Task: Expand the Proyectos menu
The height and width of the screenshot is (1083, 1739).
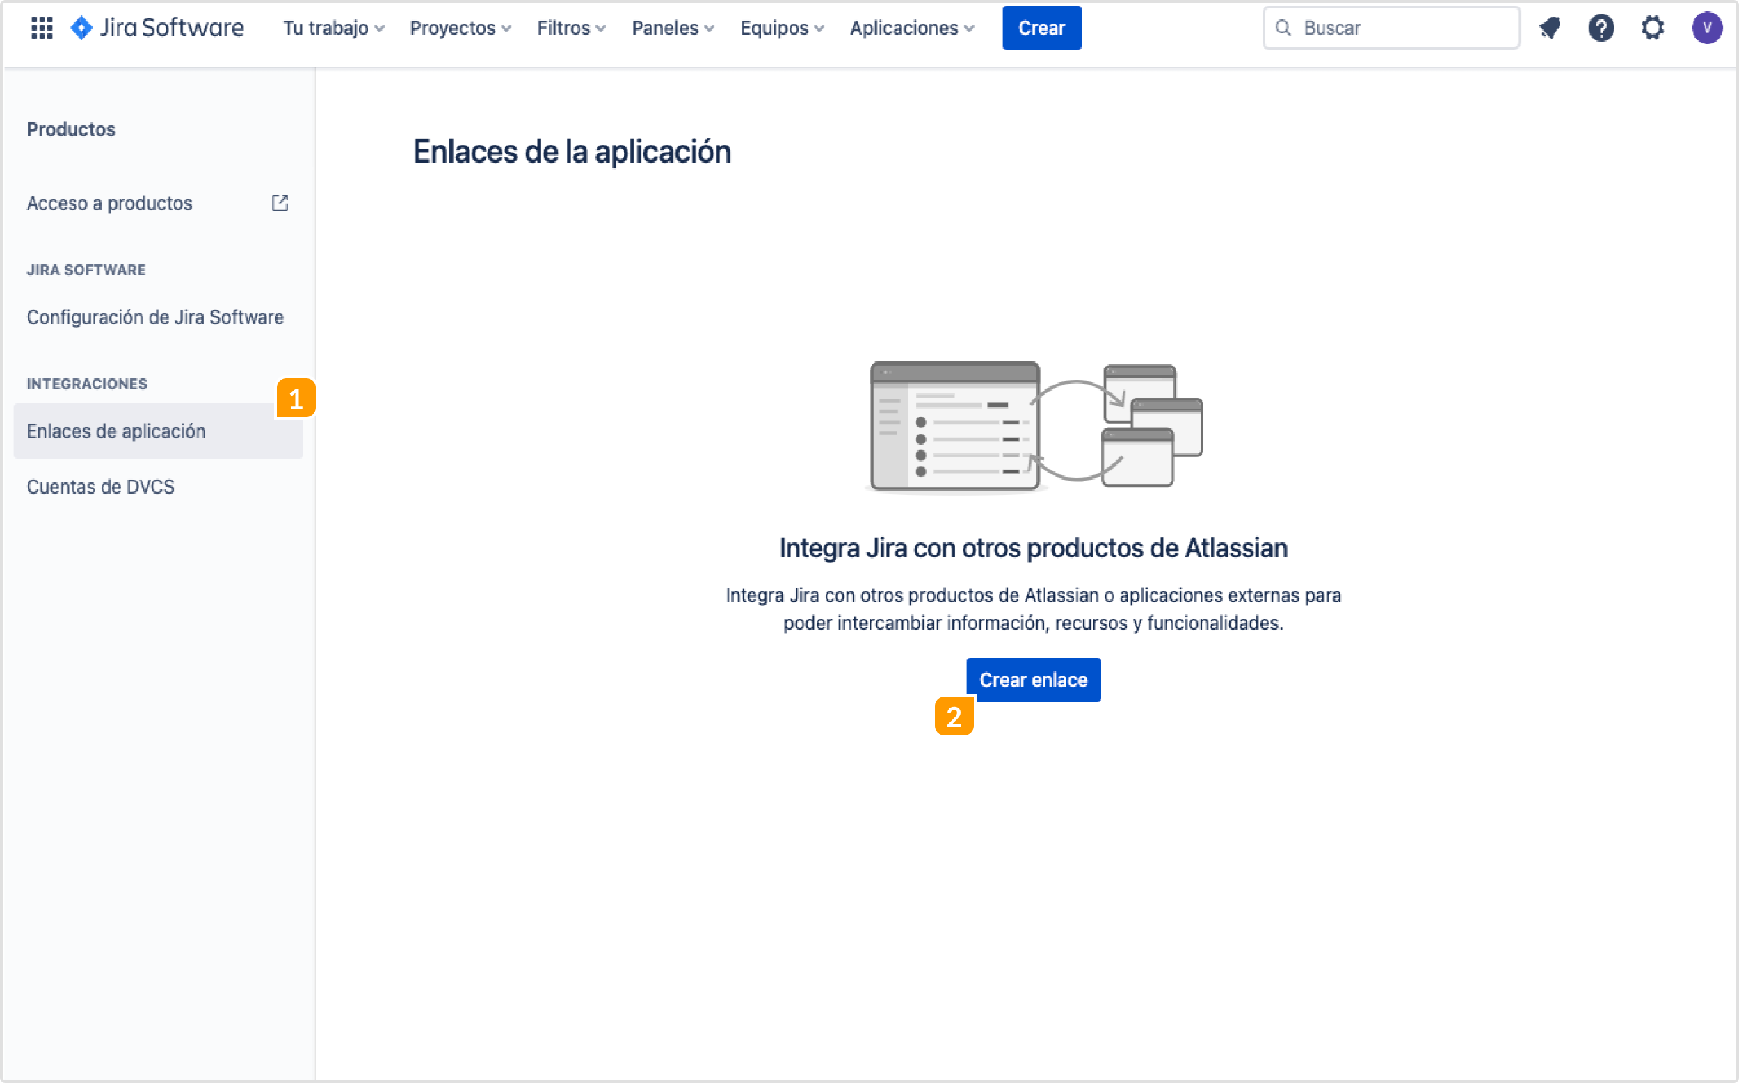Action: pyautogui.click(x=460, y=28)
